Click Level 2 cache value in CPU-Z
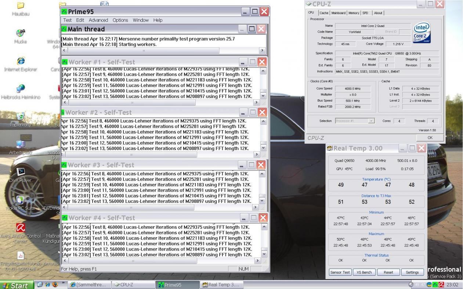The height and width of the screenshot is (289, 463). [x=421, y=101]
